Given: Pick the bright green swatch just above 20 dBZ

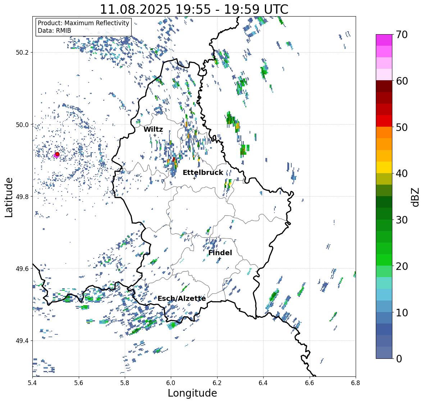Looking at the screenshot, I should pos(384,260).
